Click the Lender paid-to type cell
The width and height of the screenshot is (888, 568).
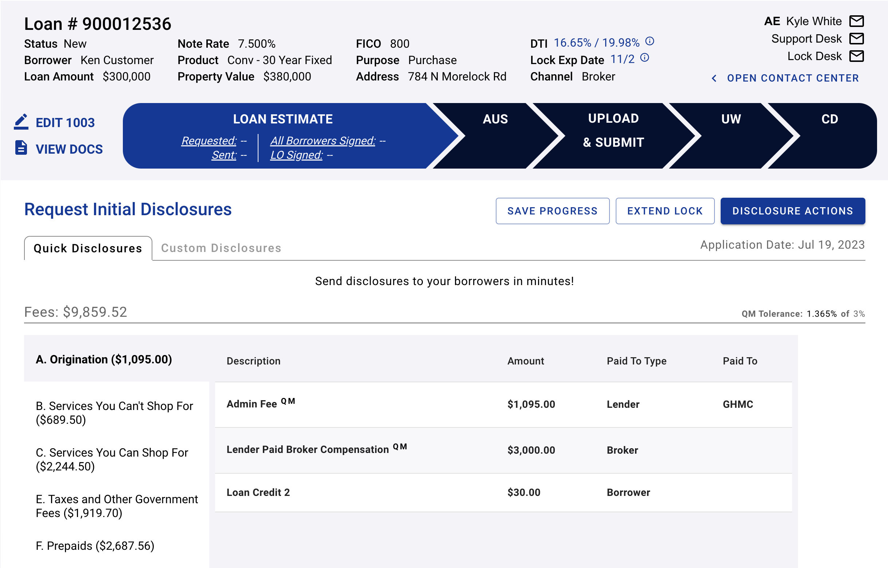(623, 404)
